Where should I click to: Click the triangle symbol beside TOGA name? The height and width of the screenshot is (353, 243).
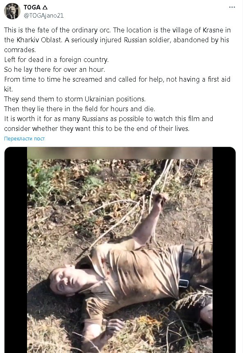45,7
